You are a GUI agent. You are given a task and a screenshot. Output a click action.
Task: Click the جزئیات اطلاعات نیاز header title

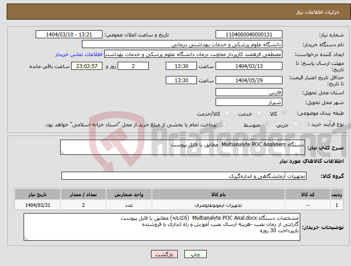(318, 12)
